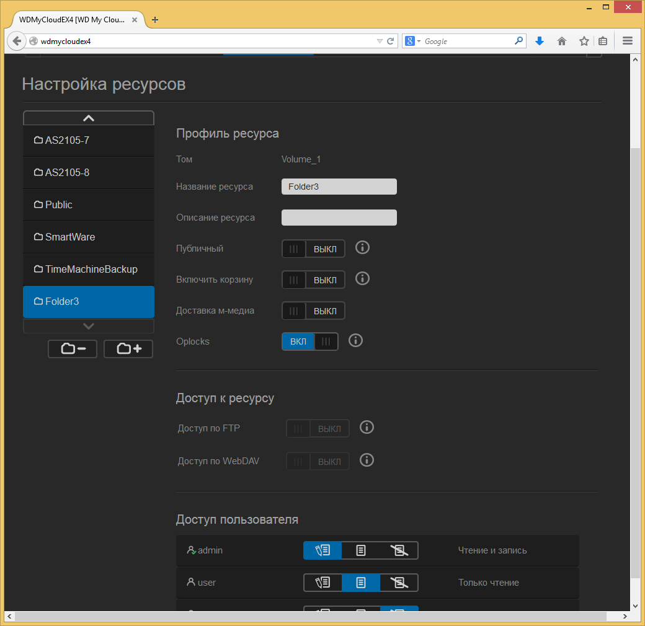Open browser downloads arrow
Screen dimensions: 645x626
click(x=540, y=41)
